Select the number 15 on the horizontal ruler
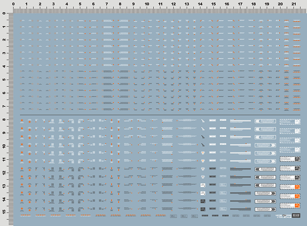307x226 pixels. pyautogui.click(x=213, y=4)
